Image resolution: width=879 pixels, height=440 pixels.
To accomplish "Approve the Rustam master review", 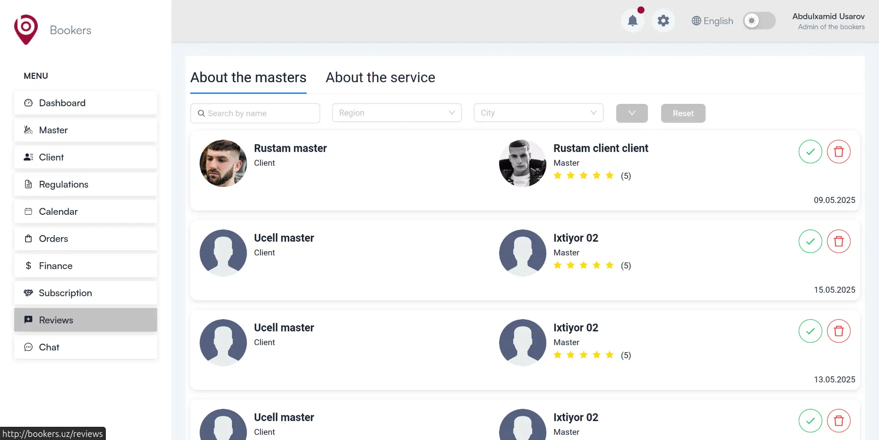I will point(810,152).
